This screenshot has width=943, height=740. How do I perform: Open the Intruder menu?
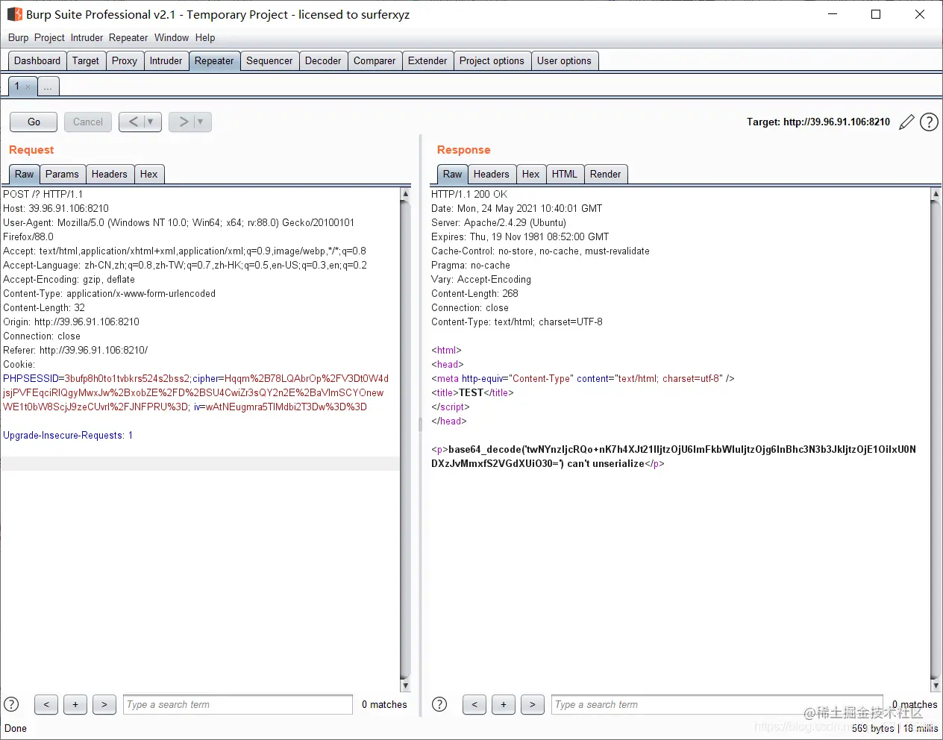tap(87, 37)
